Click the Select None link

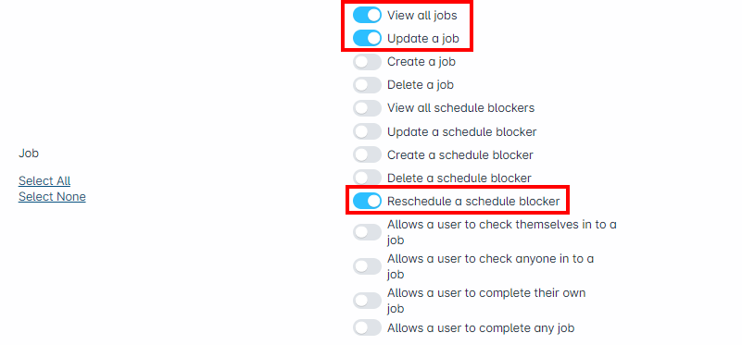(x=52, y=197)
